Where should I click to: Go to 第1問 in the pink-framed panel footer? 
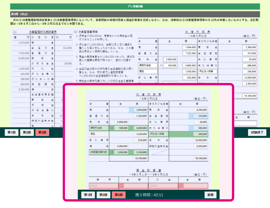[88, 195]
